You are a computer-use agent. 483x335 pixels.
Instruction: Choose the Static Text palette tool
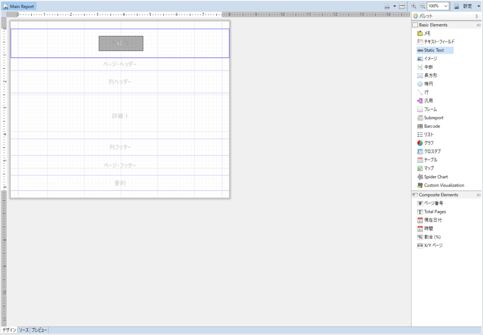tap(435, 50)
